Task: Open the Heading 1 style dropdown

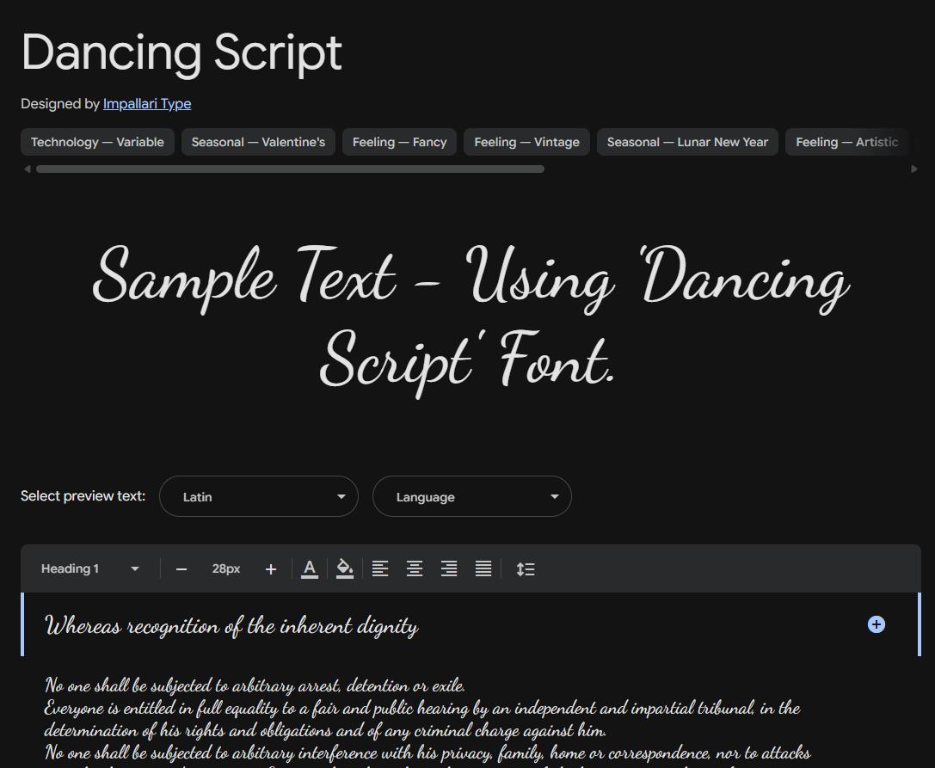Action: (x=90, y=568)
